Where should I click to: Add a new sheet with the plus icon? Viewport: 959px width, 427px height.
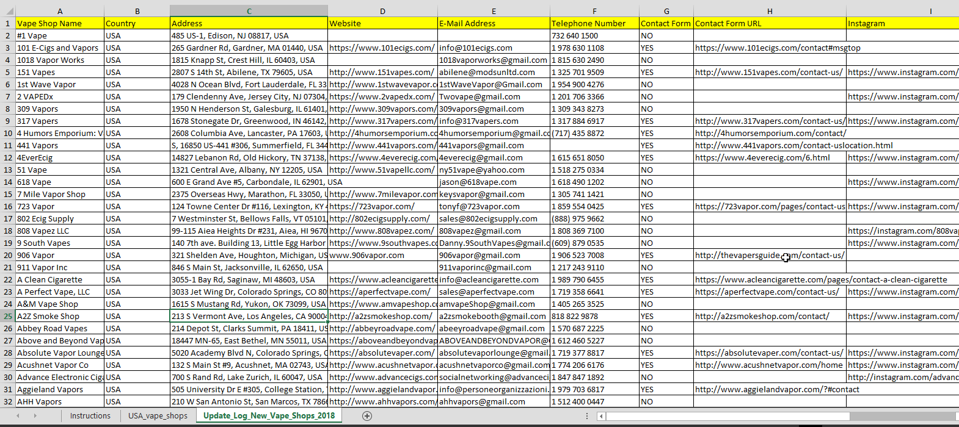point(367,416)
